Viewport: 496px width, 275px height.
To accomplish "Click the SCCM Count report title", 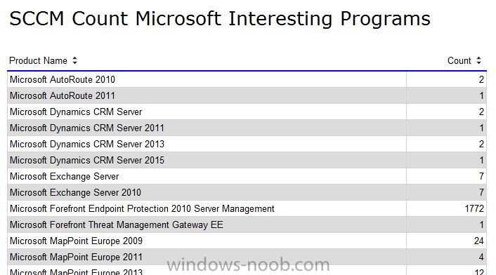I will coord(220,19).
